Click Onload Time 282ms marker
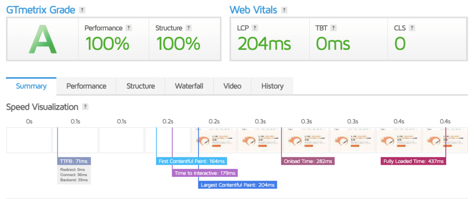Image resolution: width=474 pixels, height=199 pixels. [307, 161]
